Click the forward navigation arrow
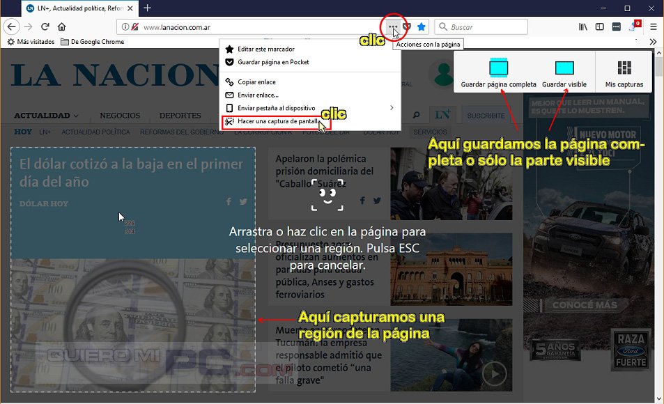This screenshot has height=404, width=664. pyautogui.click(x=29, y=27)
